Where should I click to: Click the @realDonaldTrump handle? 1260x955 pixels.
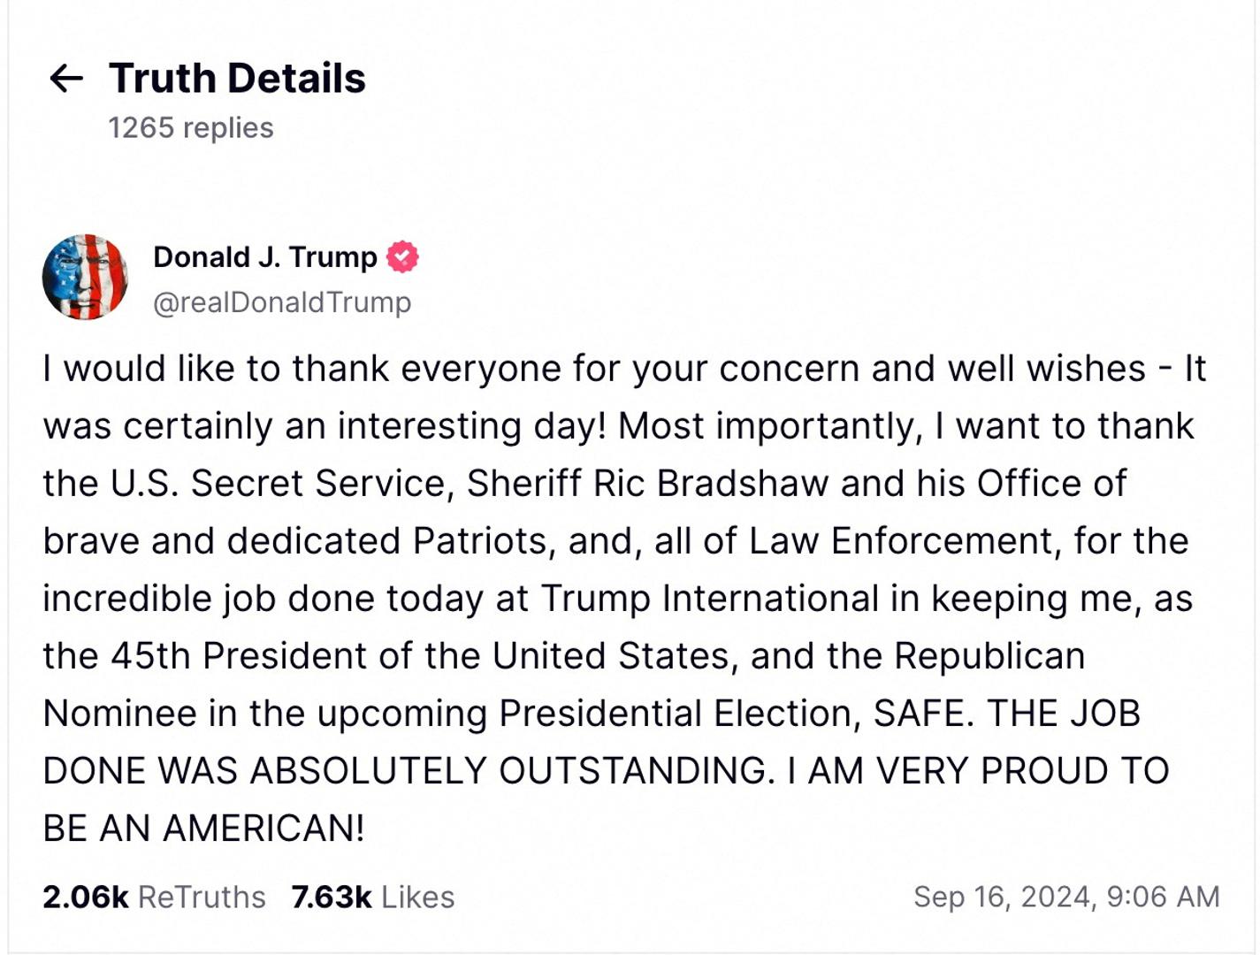pos(281,301)
